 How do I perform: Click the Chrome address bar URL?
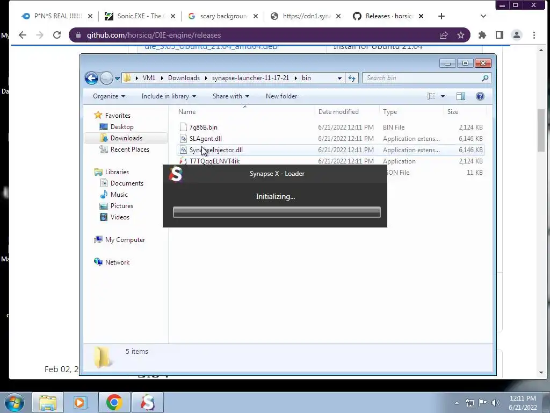154,35
